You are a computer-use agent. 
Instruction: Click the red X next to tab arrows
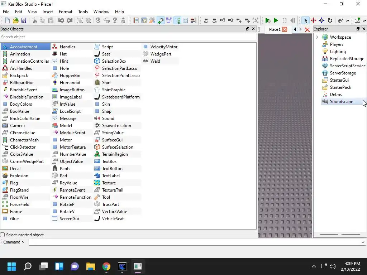307,30
